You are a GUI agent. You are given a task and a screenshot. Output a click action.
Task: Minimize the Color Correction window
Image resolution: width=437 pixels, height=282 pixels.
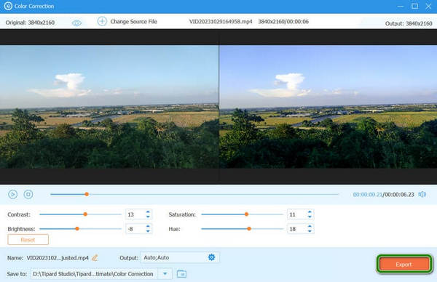(401, 6)
